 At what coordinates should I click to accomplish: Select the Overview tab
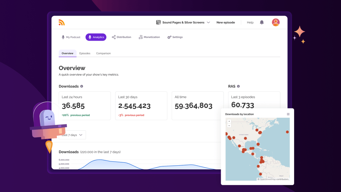tap(67, 53)
